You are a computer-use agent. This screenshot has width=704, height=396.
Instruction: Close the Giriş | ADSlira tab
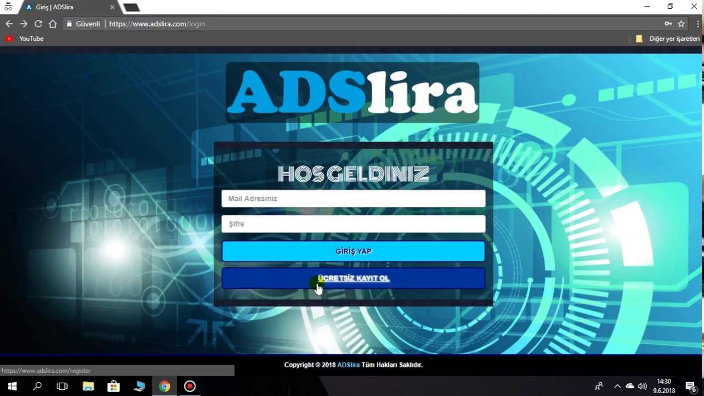click(112, 7)
